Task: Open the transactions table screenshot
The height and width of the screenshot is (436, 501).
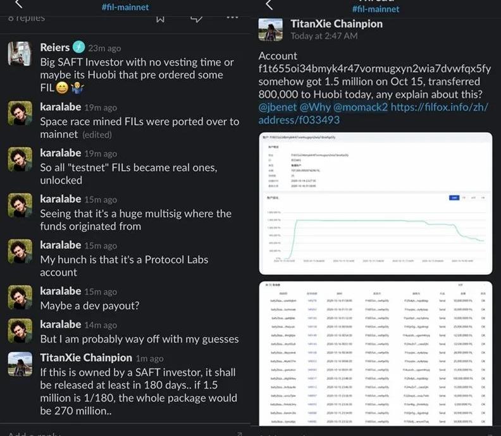Action: coord(377,351)
